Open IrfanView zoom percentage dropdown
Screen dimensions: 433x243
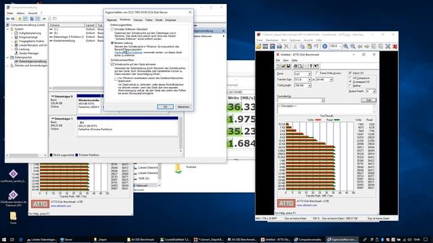click(340, 47)
